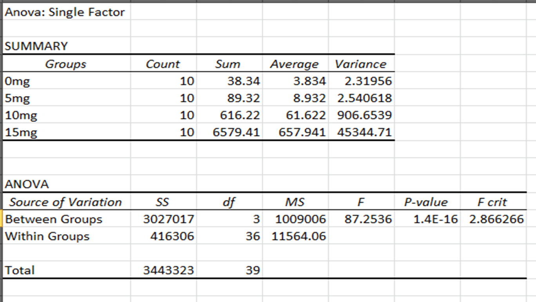Click the Within Groups MS value 11564.06
This screenshot has width=536, height=302.
tap(301, 236)
